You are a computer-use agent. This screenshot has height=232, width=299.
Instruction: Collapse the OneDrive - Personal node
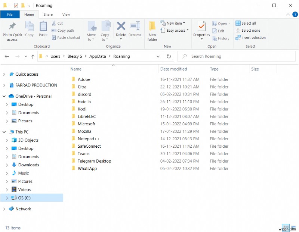coord(4,96)
